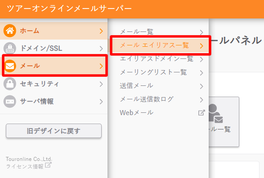264x178 pixels.
Task: Expand the メール row chevron
Action: 101,66
